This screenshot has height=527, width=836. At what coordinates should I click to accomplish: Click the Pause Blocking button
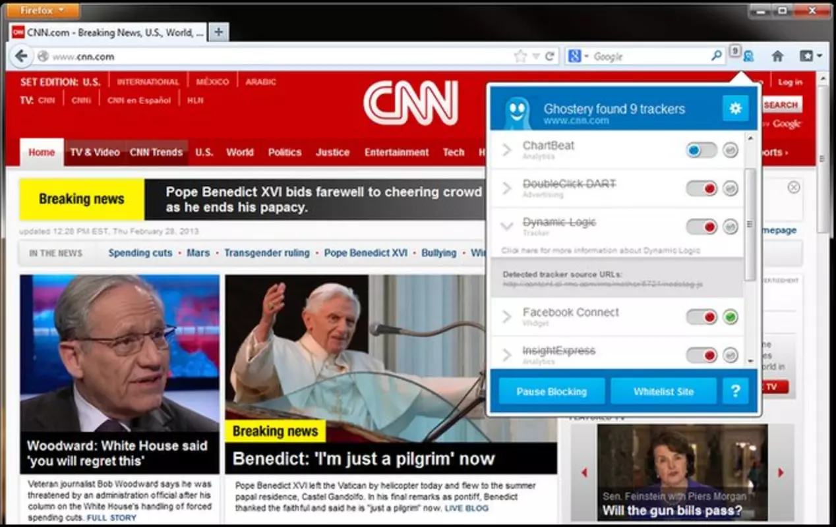click(x=551, y=391)
